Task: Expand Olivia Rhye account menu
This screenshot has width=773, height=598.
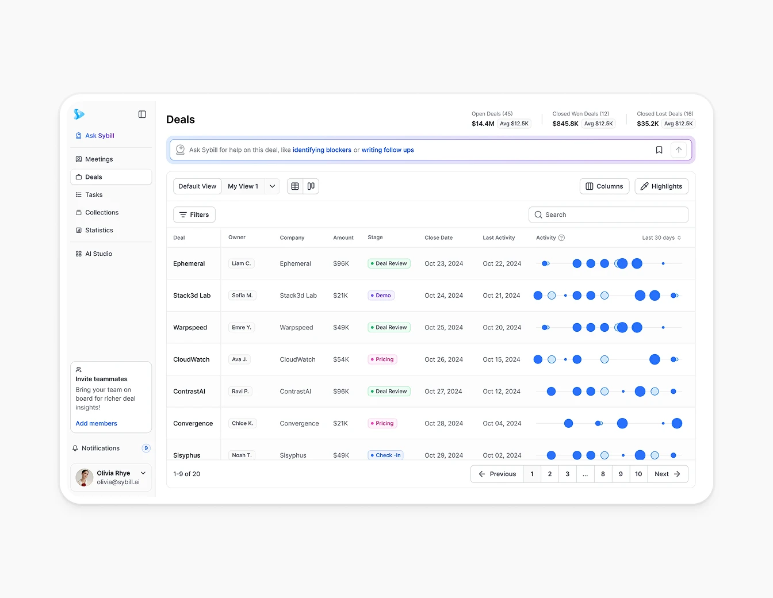Action: point(143,473)
